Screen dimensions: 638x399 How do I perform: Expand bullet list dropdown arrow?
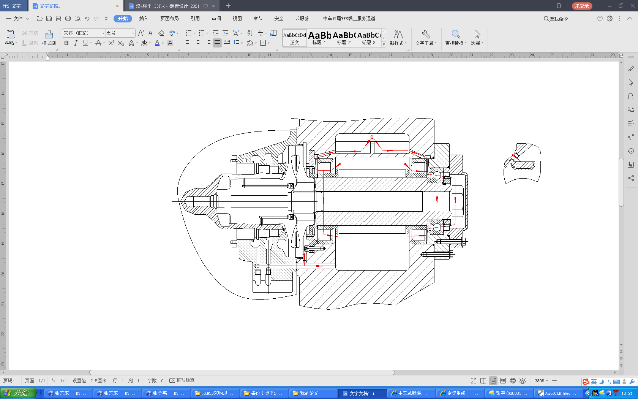[x=194, y=33]
